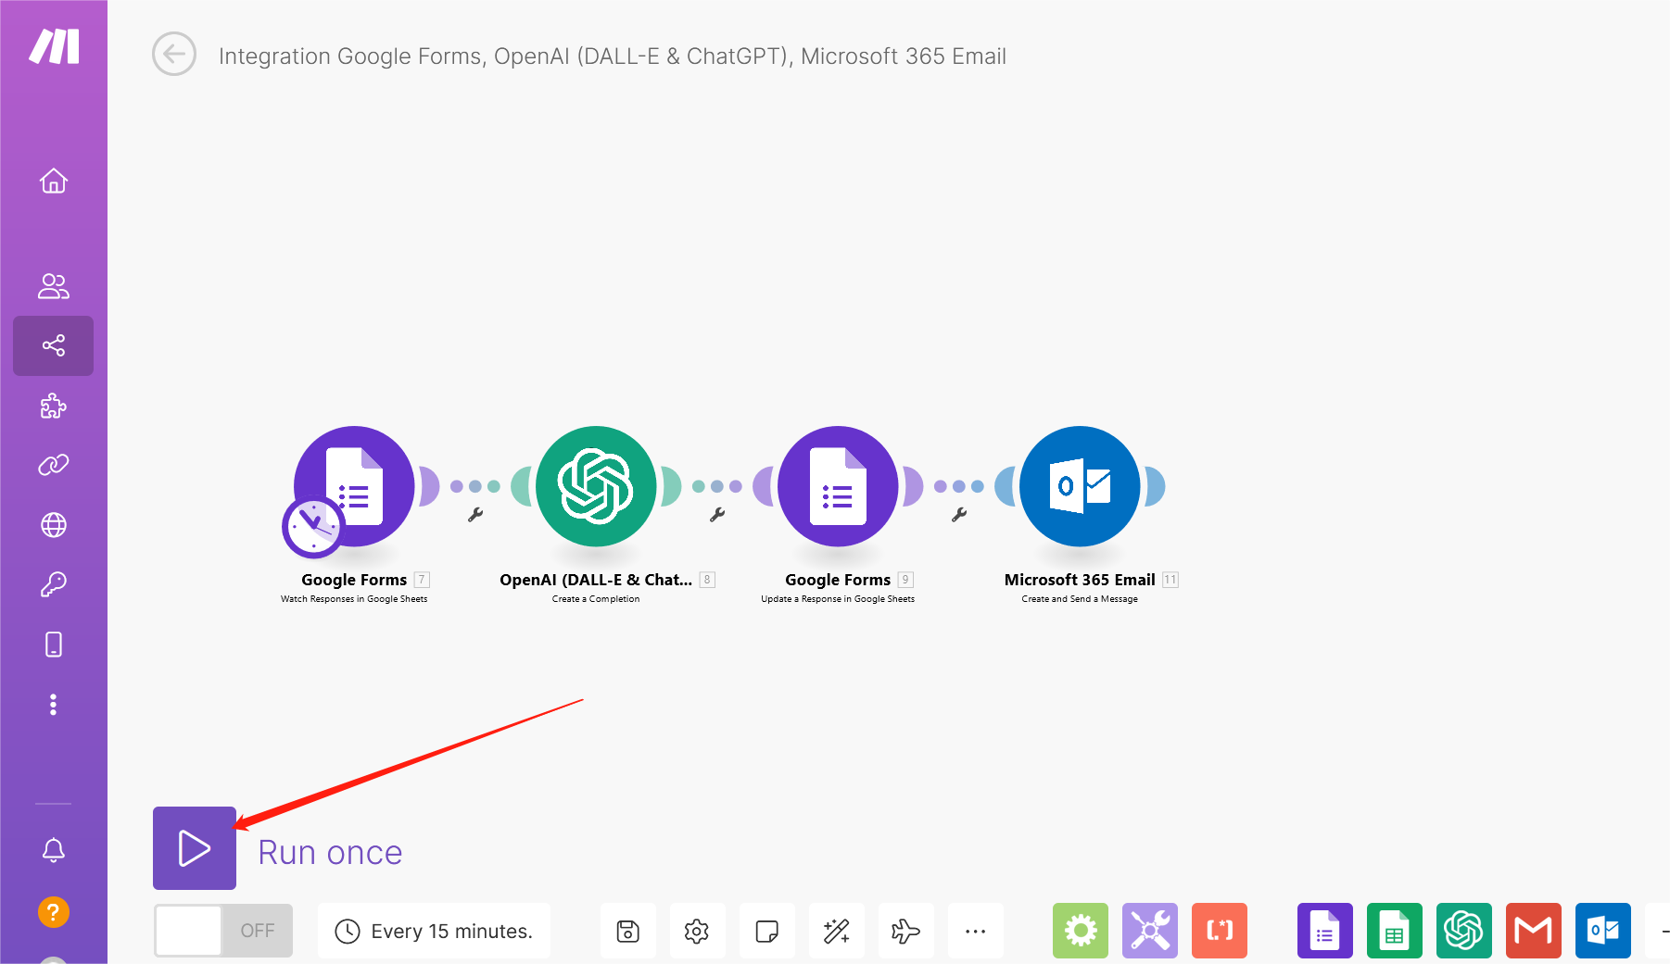1670x964 pixels.
Task: Open the Home dashboard icon
Action: 54,181
